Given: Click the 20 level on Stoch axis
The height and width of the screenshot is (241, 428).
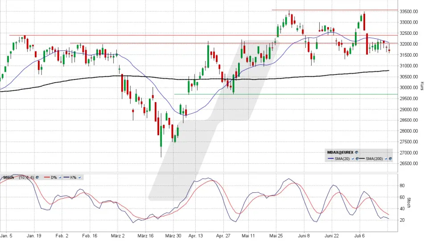Looking at the screenshot, I should [402, 220].
